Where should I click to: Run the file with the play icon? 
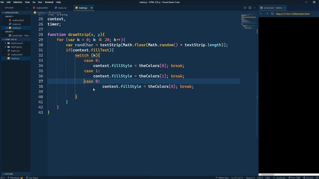245,8
